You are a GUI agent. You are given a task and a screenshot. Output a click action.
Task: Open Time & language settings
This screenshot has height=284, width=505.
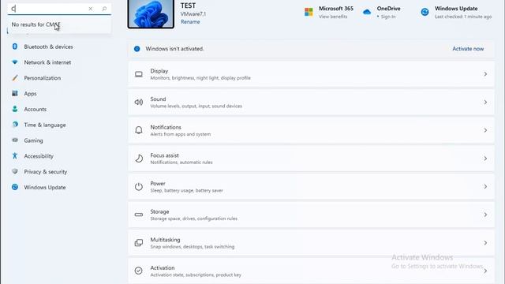(x=45, y=125)
